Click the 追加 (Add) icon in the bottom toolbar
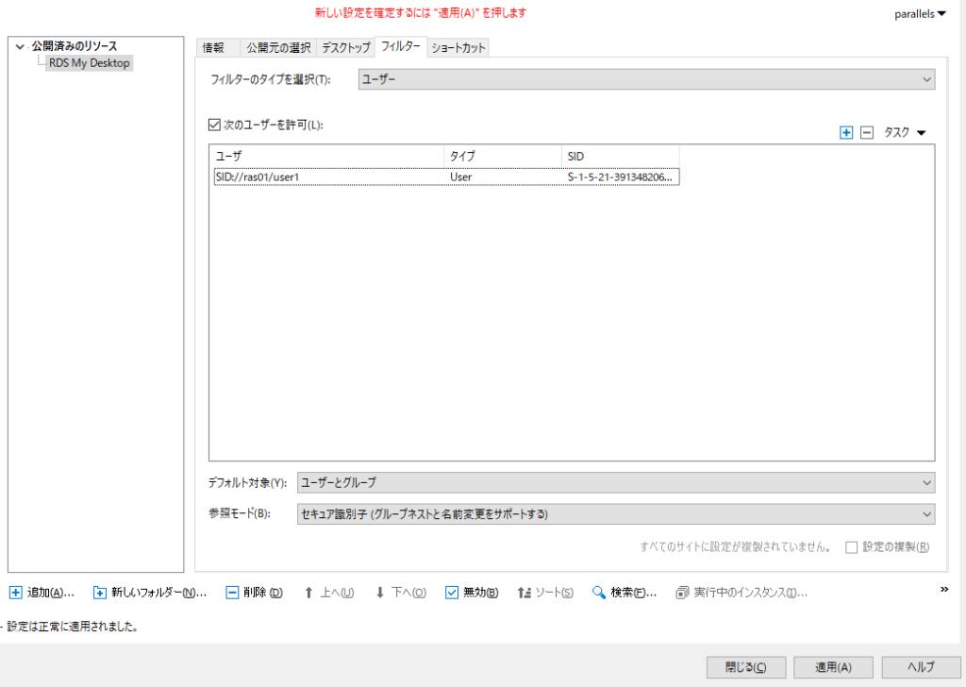Image resolution: width=966 pixels, height=687 pixels. 15,593
